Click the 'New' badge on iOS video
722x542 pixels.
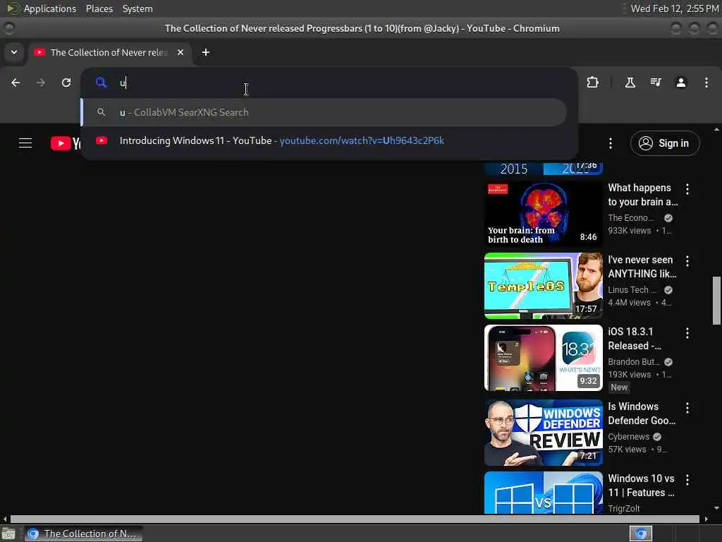619,387
